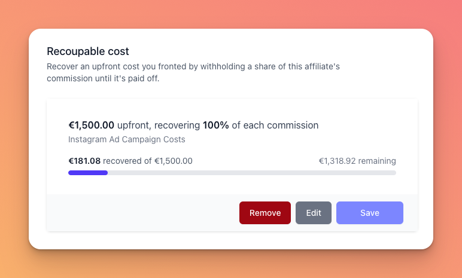The image size is (462, 278).
Task: Click the bold 100% recovery percentage
Action: 215,125
